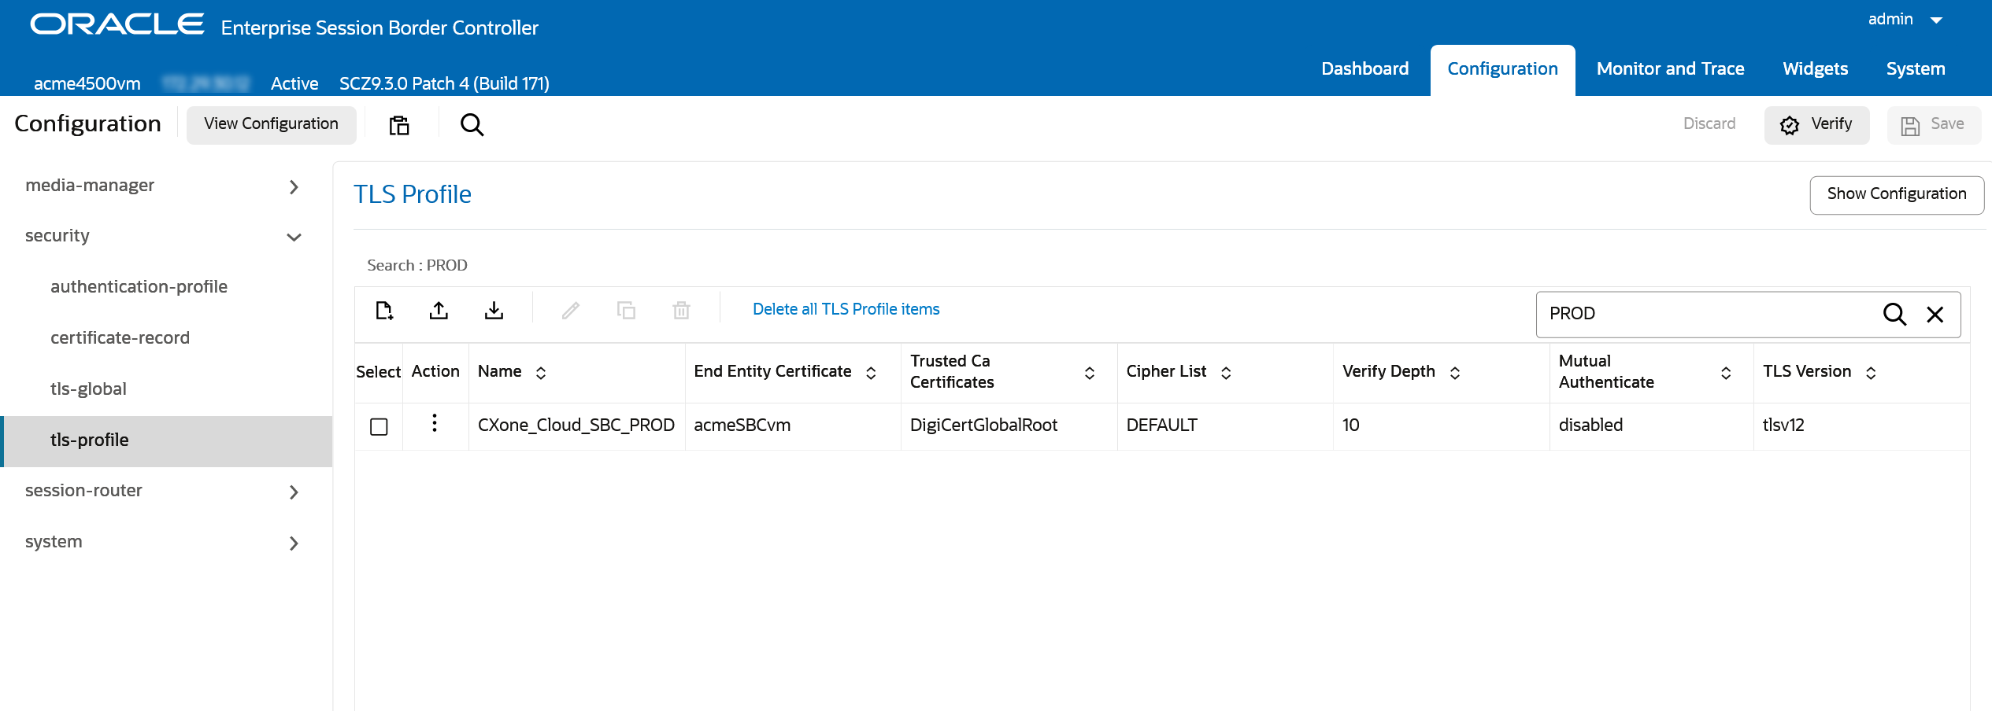Viewport: 1992px width, 711px height.
Task: Click the download icon in table toolbar
Action: coord(494,311)
